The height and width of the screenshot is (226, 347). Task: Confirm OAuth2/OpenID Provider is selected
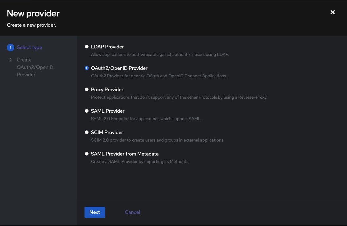tap(87, 68)
